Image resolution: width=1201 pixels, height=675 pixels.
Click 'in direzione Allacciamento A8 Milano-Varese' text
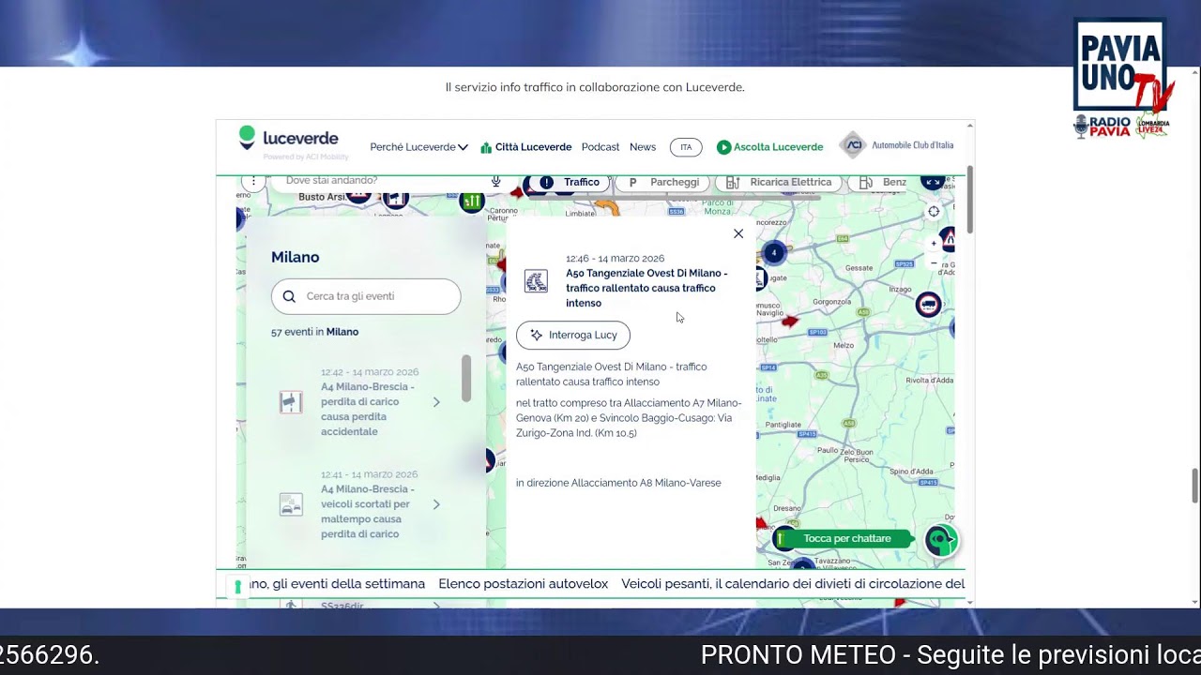(618, 483)
